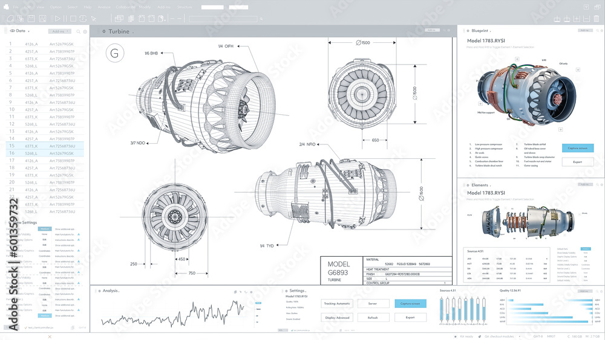Click the pause bars icon in toolbar

coord(65,18)
